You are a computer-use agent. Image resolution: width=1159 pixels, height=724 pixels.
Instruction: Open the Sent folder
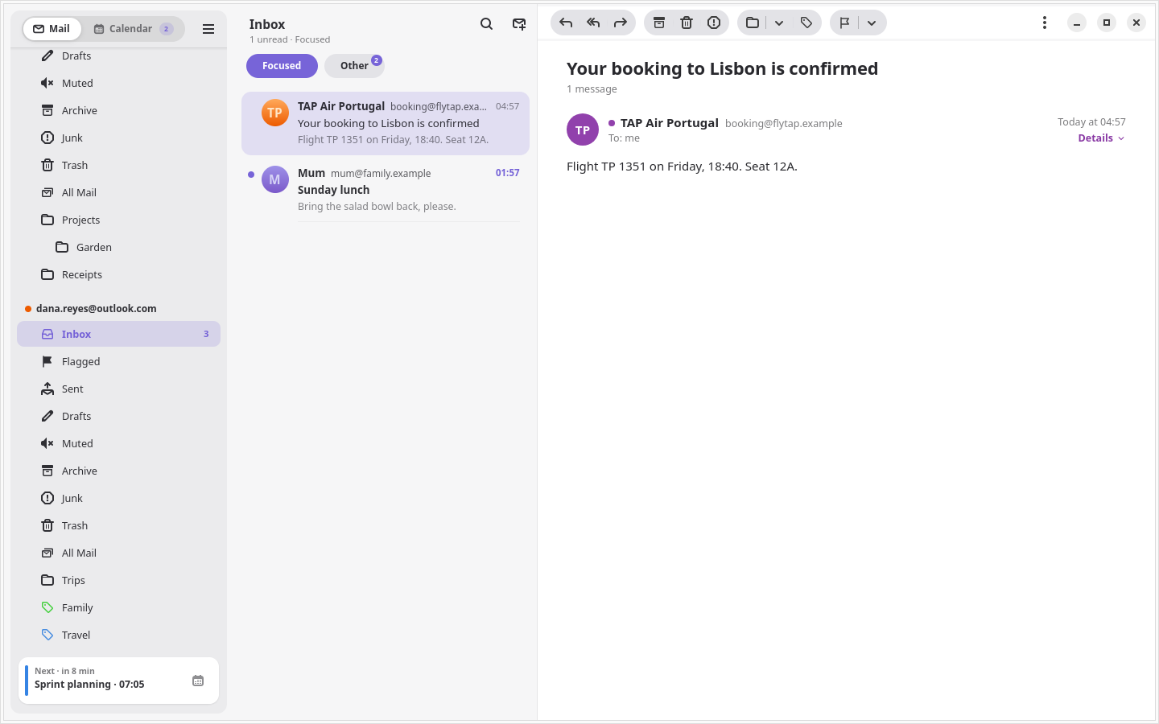[118, 389]
